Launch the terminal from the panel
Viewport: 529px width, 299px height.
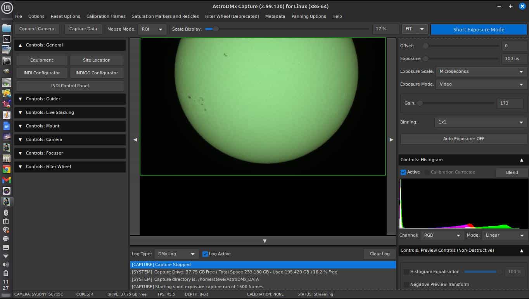click(6, 39)
